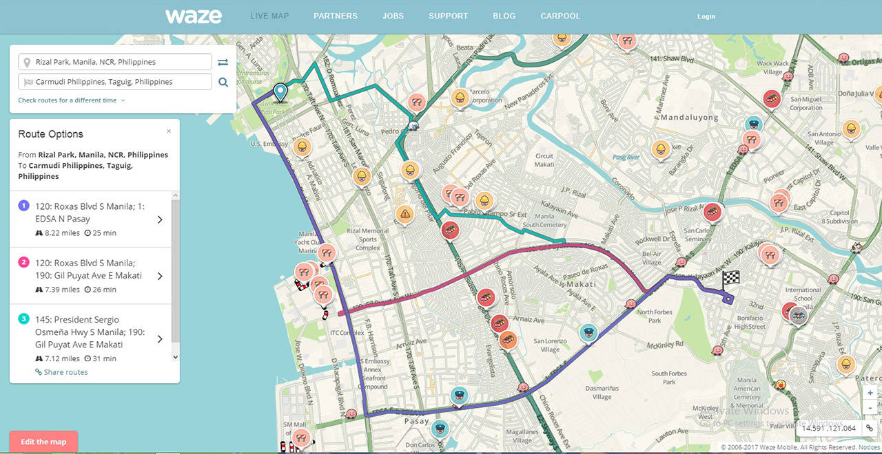Click traffic icon near East Capitol Dr
The width and height of the screenshot is (882, 454).
point(780,202)
